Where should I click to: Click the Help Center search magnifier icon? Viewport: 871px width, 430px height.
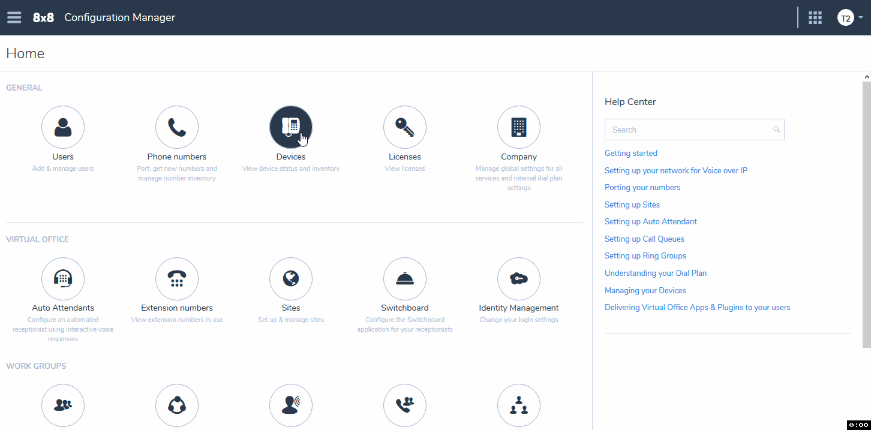[776, 130]
